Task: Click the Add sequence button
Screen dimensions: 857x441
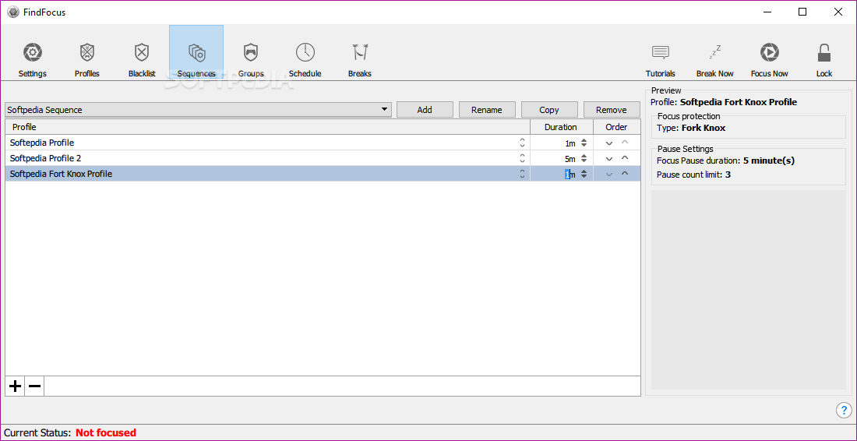Action: click(425, 110)
